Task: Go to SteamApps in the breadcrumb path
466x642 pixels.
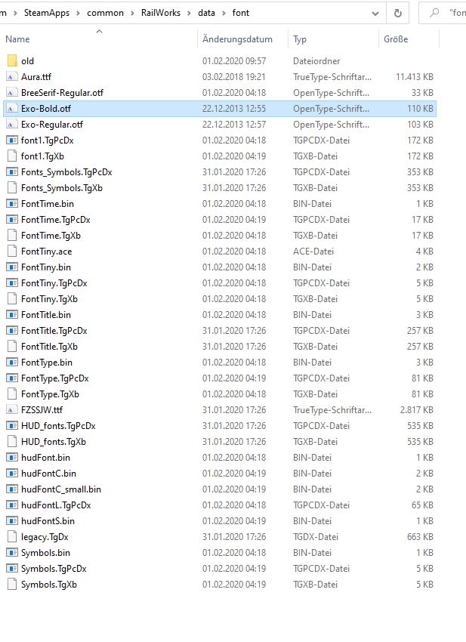Action: (x=47, y=13)
